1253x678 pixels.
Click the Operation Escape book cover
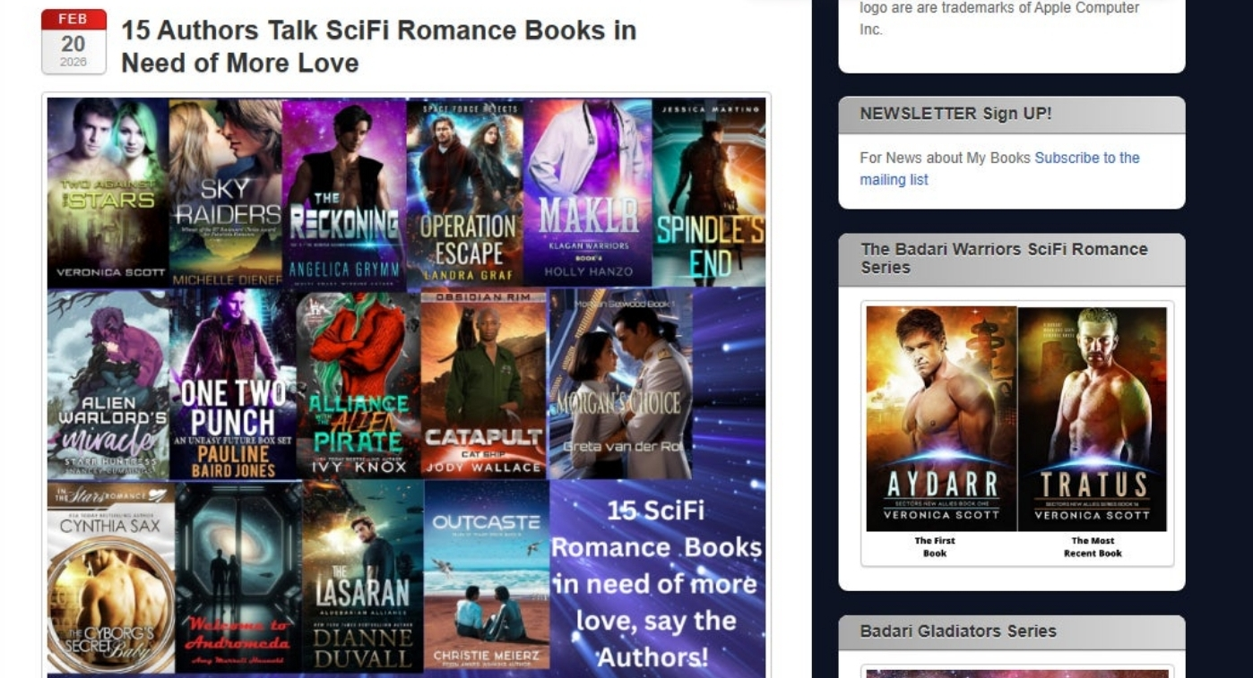[465, 193]
